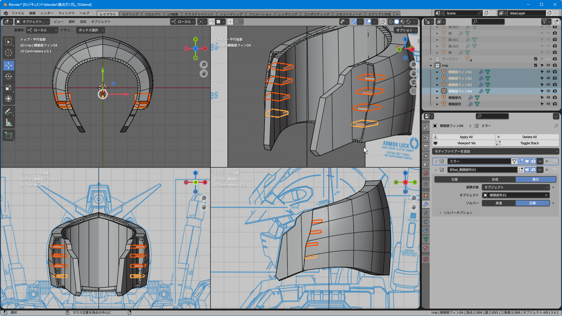Screen dimensions: 562x316
Task: Click the Apply All button
Action: pyautogui.click(x=466, y=137)
